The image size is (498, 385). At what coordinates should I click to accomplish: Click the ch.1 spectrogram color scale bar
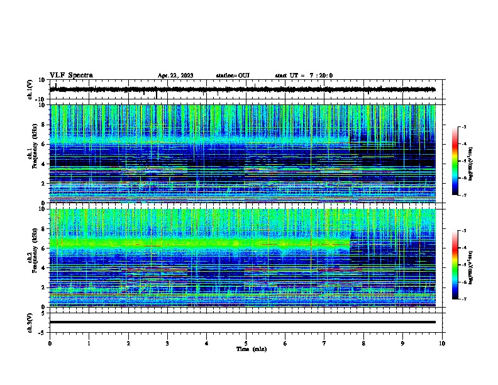pyautogui.click(x=455, y=161)
